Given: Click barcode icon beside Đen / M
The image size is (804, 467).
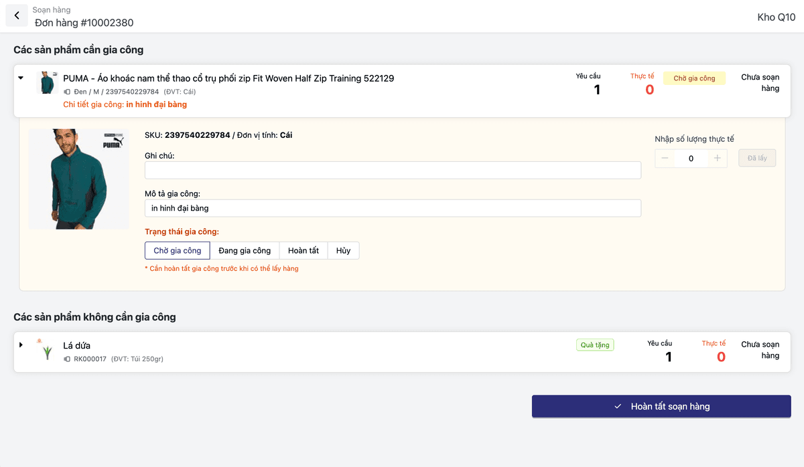Looking at the screenshot, I should click(x=67, y=92).
